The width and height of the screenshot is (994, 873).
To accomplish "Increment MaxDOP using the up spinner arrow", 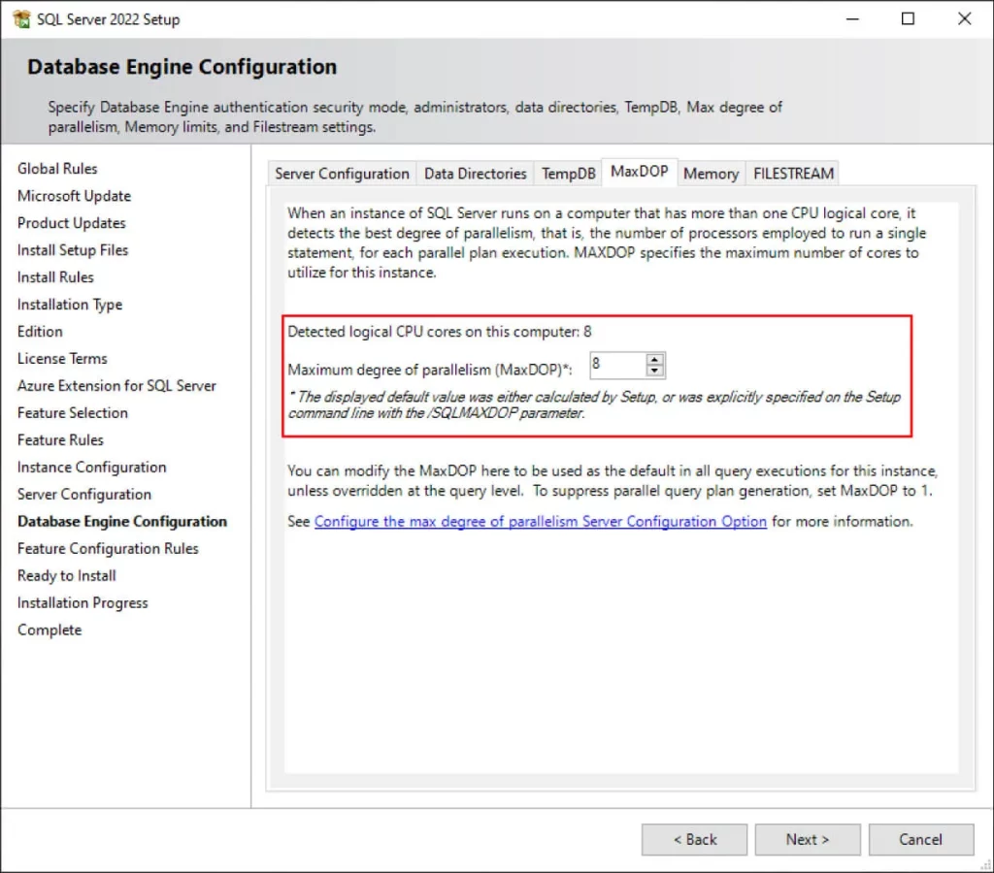I will point(655,360).
